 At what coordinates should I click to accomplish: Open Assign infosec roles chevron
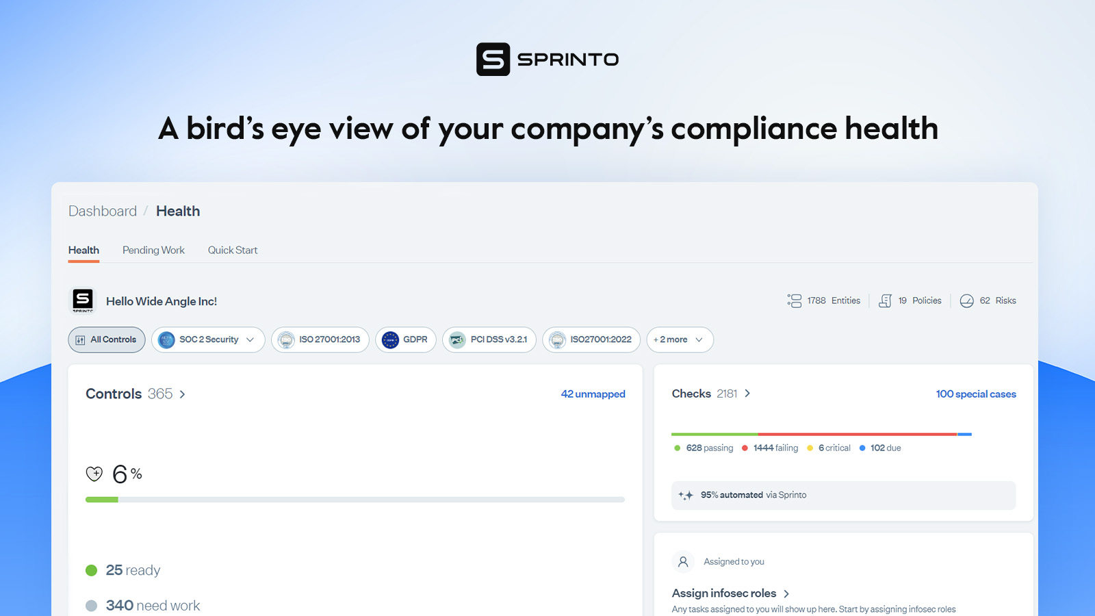click(786, 594)
